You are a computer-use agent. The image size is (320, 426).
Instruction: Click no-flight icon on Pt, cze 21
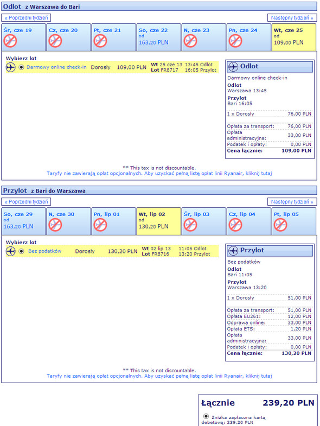(x=100, y=41)
